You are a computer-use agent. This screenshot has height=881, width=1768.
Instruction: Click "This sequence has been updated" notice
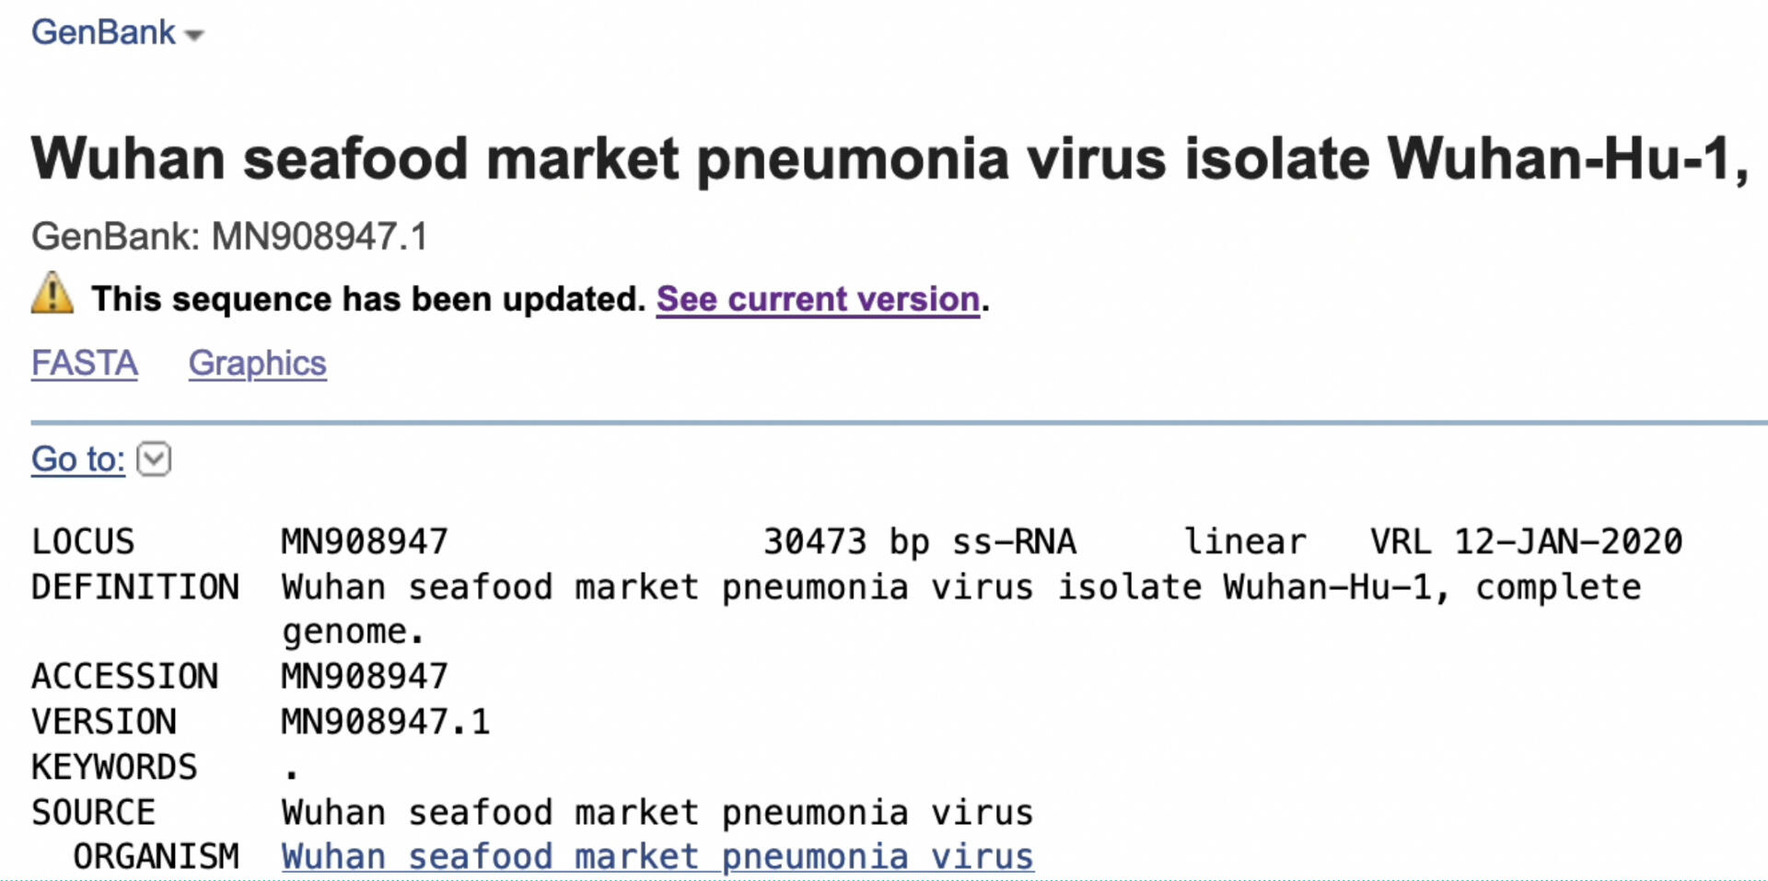tap(368, 299)
